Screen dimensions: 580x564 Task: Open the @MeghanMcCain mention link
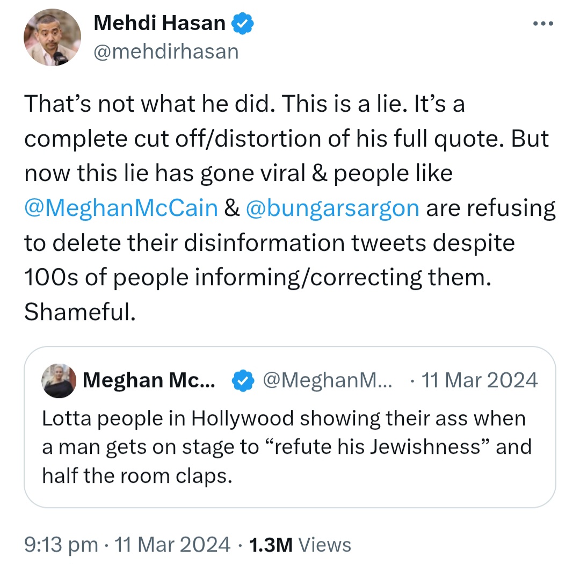coord(121,208)
